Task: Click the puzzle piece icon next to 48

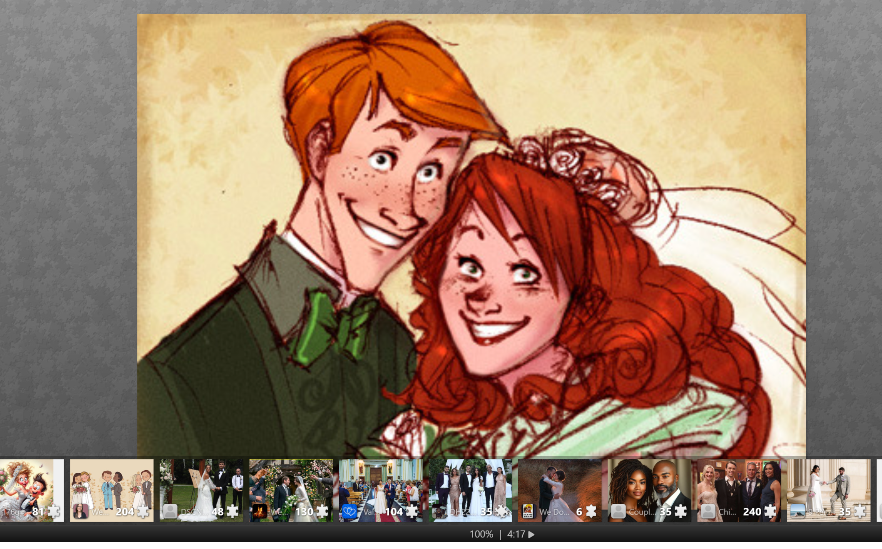Action: click(233, 512)
